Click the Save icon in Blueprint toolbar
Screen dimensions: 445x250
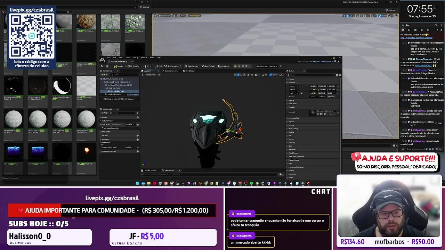point(102,66)
